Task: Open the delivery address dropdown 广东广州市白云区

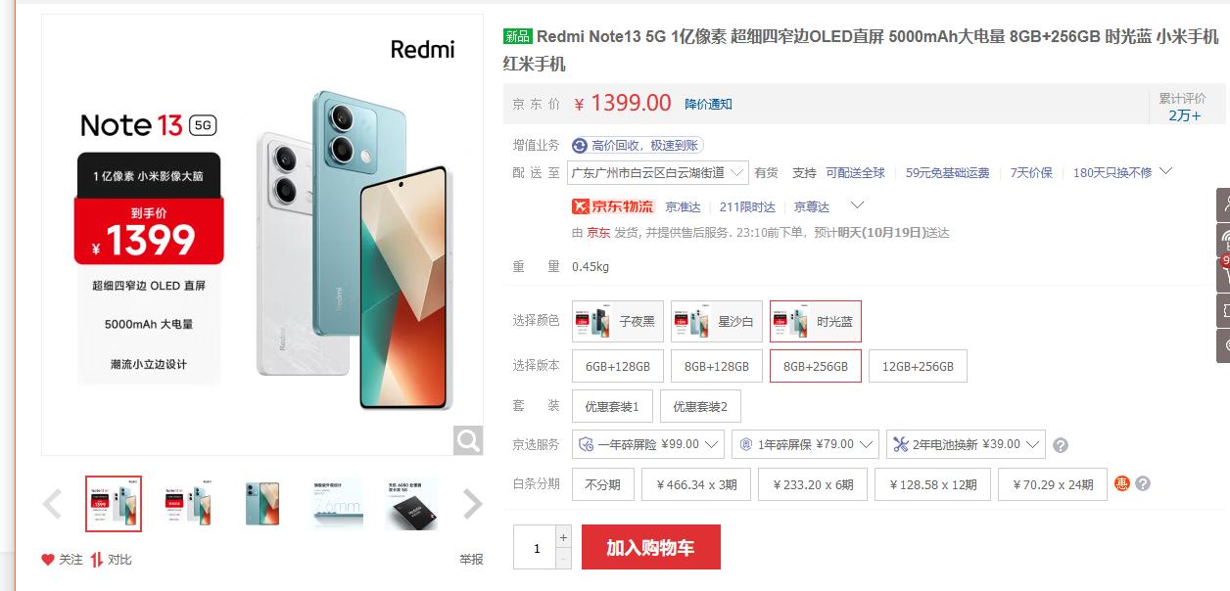Action: pyautogui.click(x=658, y=172)
